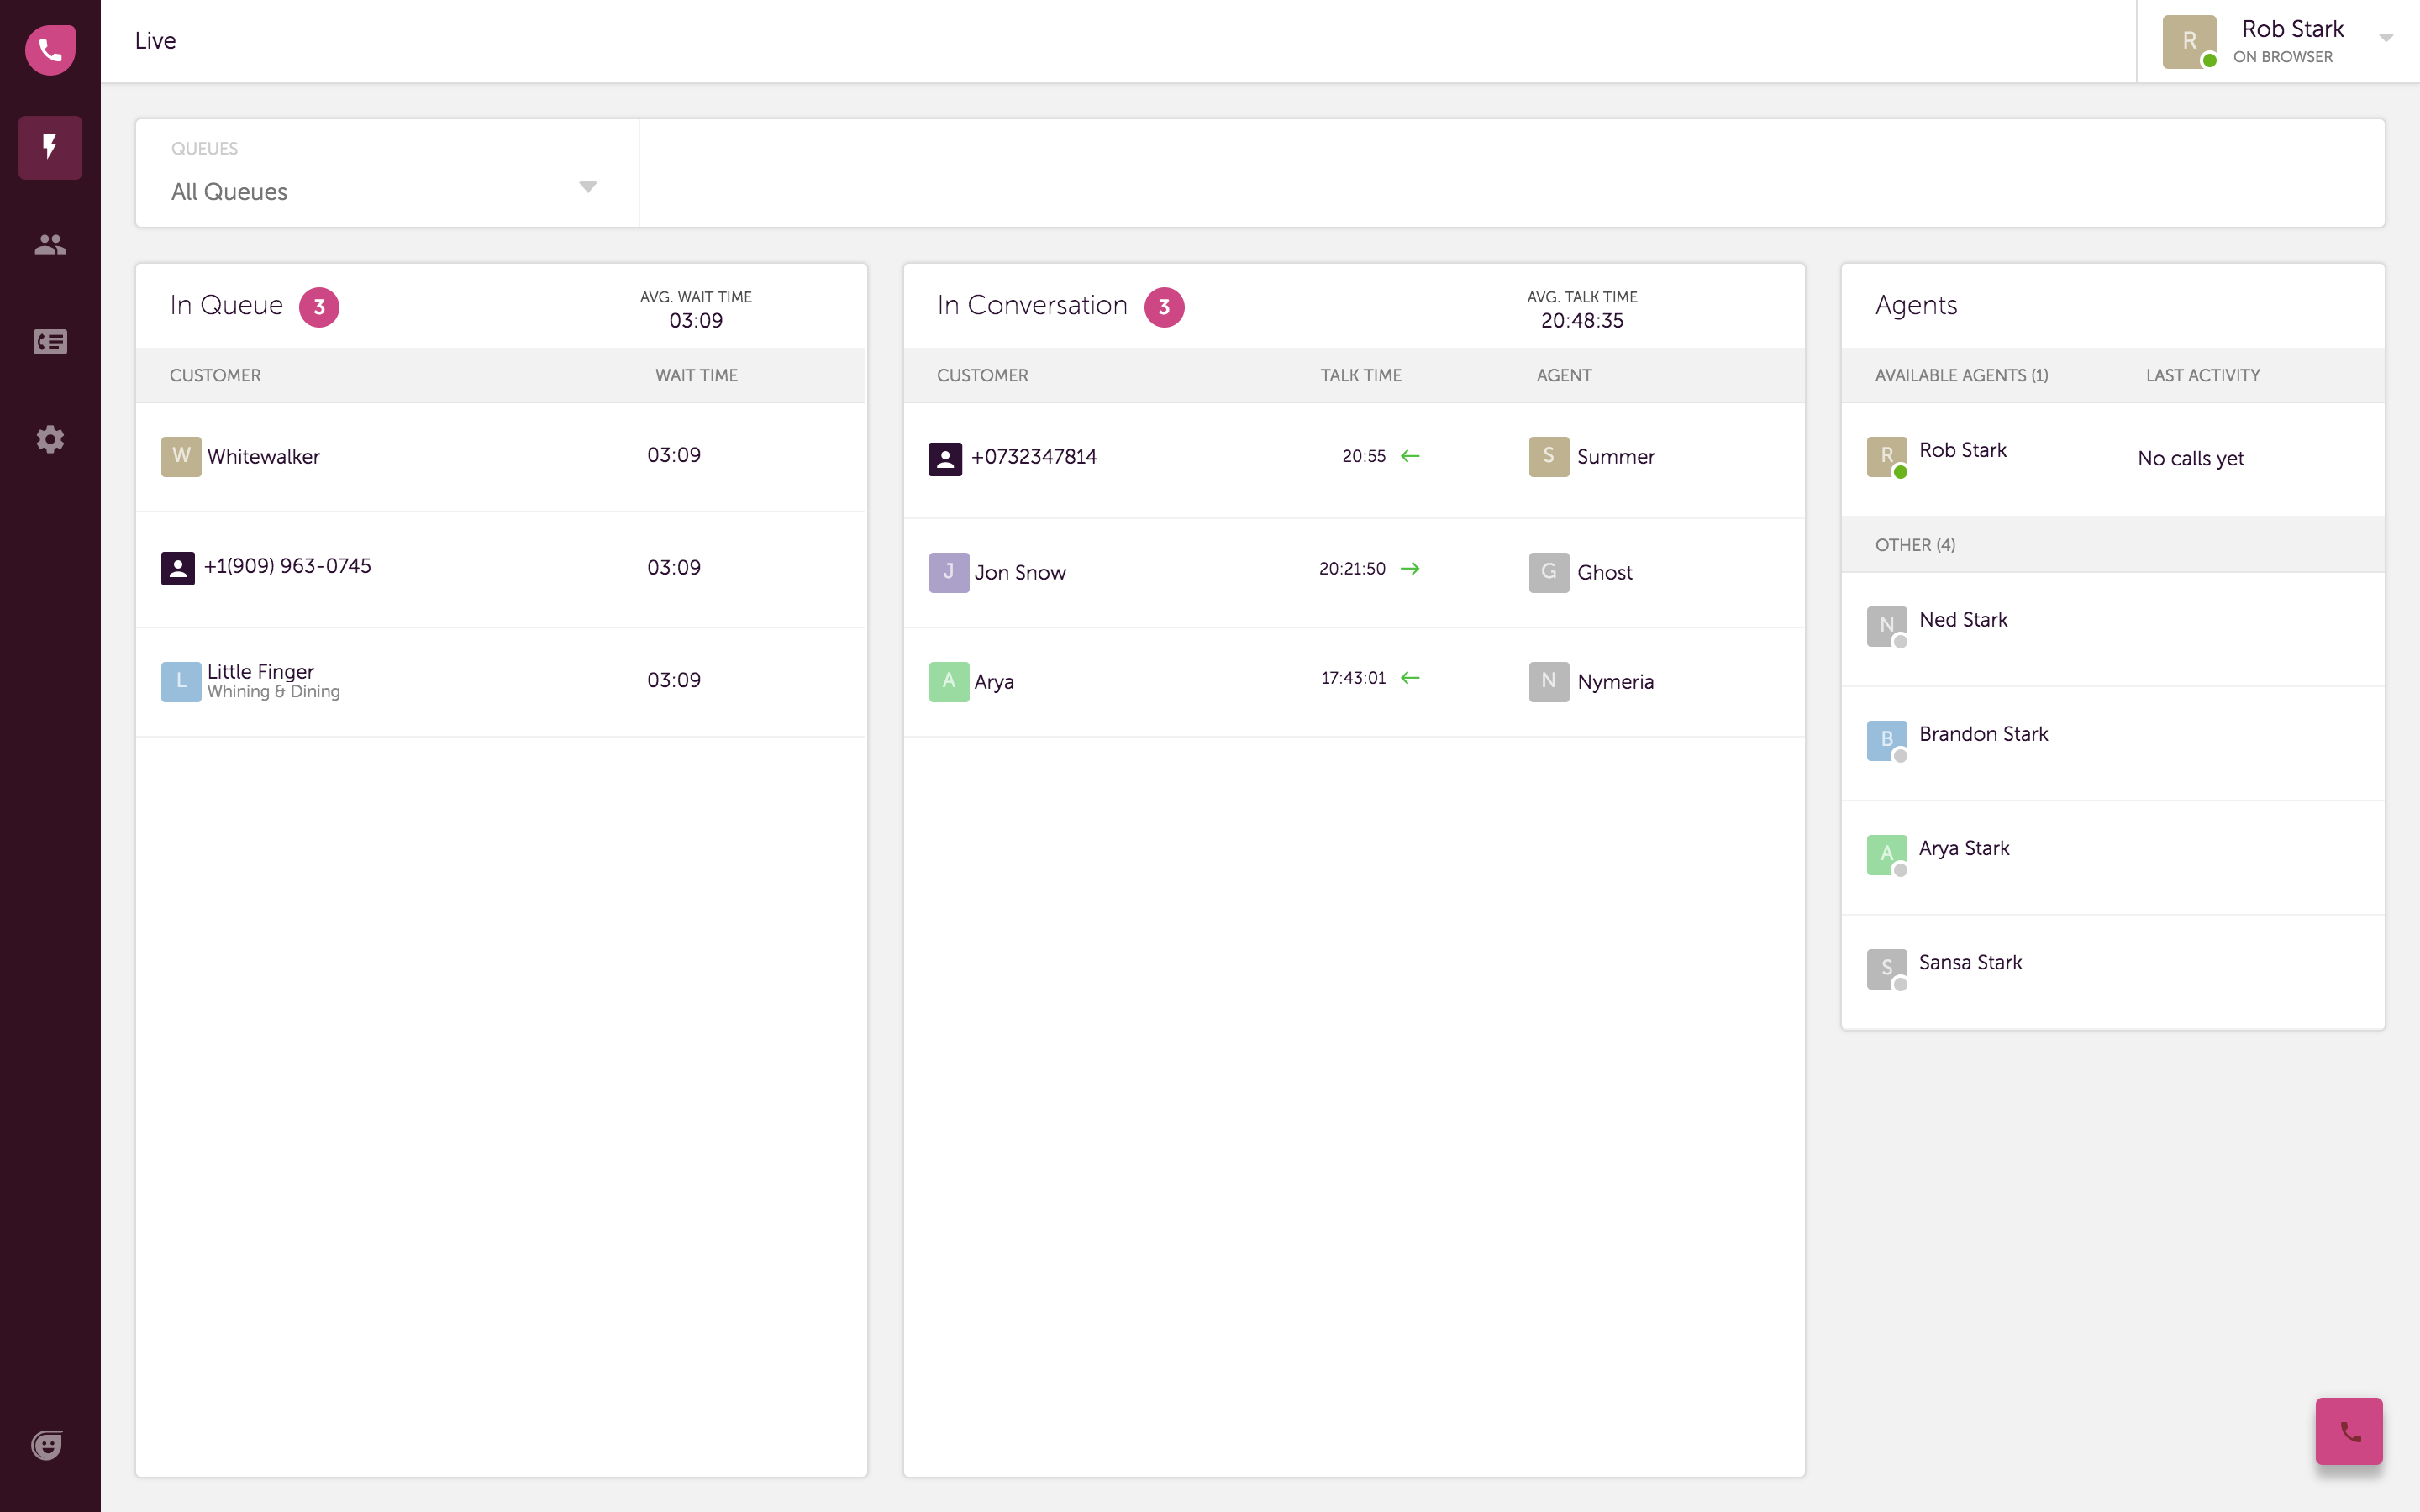Open the Rob Stark profile dropdown arrow
The image size is (2420, 1512).
pos(2386,38)
